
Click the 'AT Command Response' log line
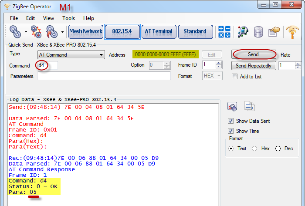[42, 169]
